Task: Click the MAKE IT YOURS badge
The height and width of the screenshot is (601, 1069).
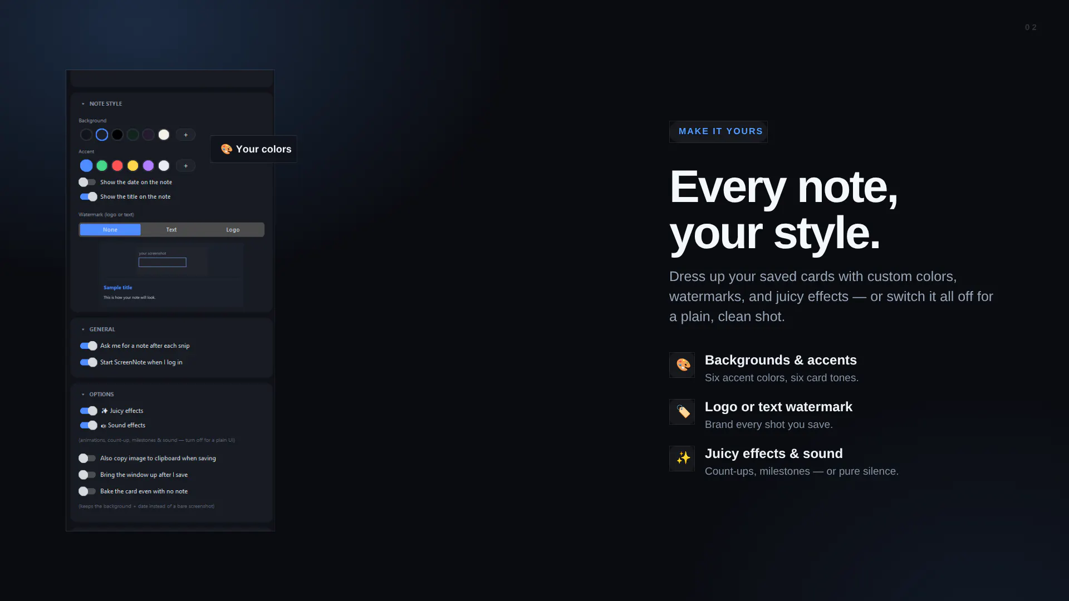Action: (x=718, y=132)
